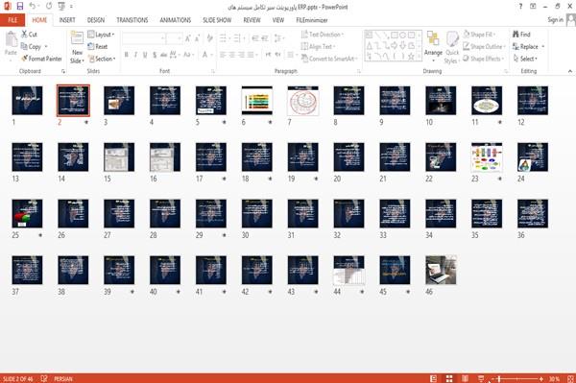Select slide 7 thumbnail with circle diagram
The width and height of the screenshot is (576, 383).
click(x=303, y=101)
